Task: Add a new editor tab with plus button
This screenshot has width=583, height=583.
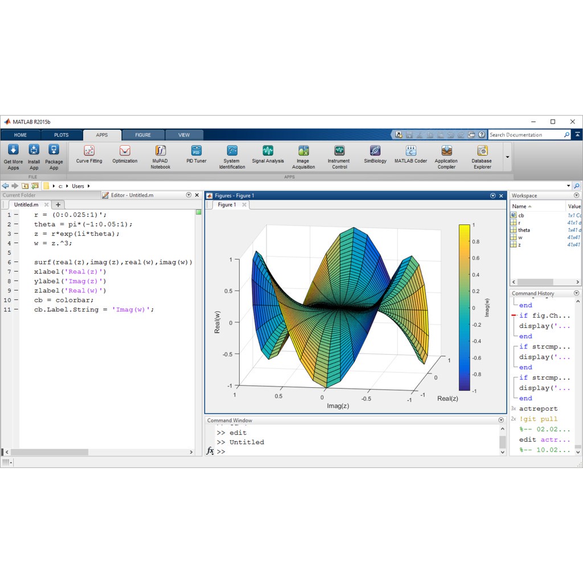Action: [x=58, y=204]
